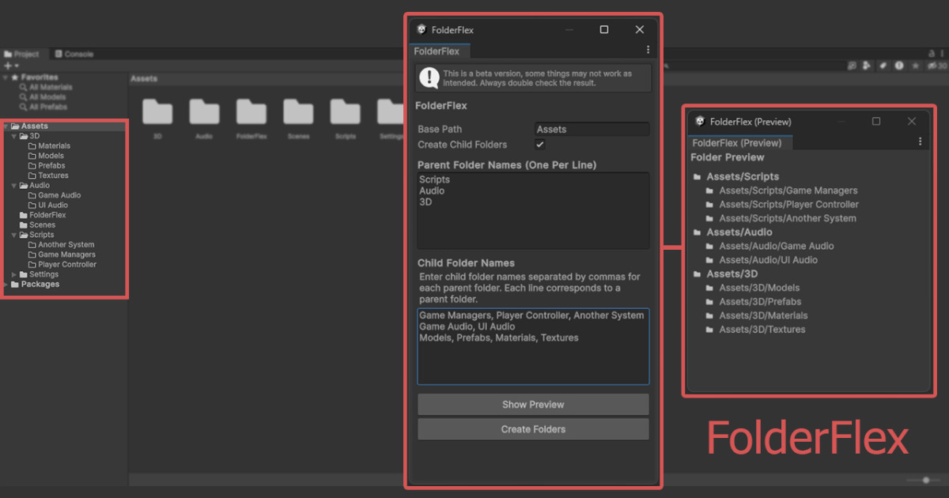Expand the Packages folder arrow
Image resolution: width=949 pixels, height=498 pixels.
(x=6, y=285)
